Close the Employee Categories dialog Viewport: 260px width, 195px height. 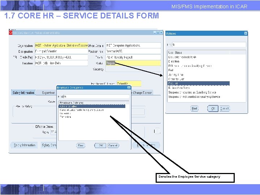[x=129, y=87]
